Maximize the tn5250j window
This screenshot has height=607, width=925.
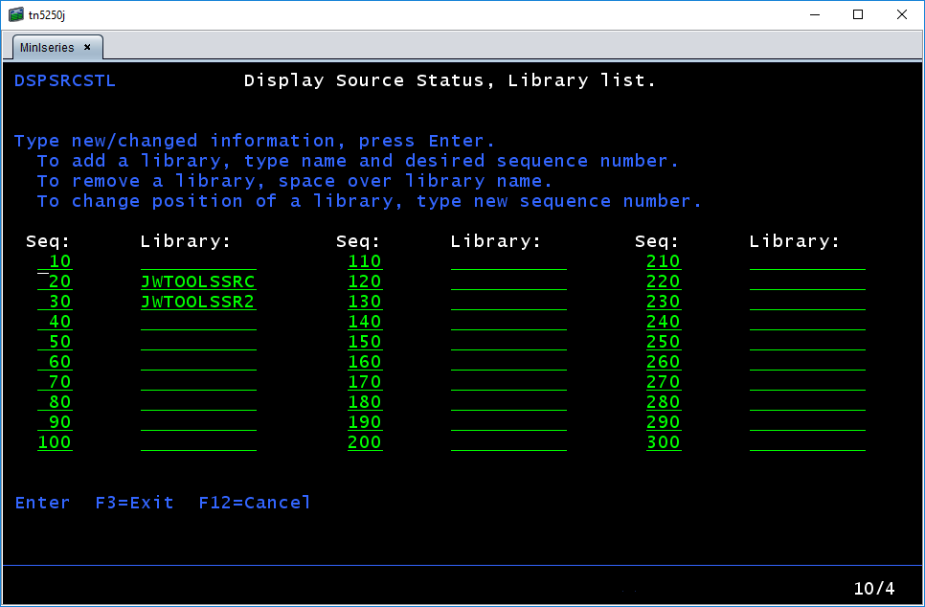pyautogui.click(x=858, y=14)
